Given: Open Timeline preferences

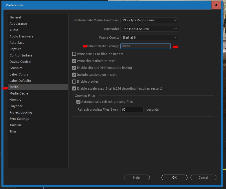Looking at the screenshot, I should click(x=38, y=125).
